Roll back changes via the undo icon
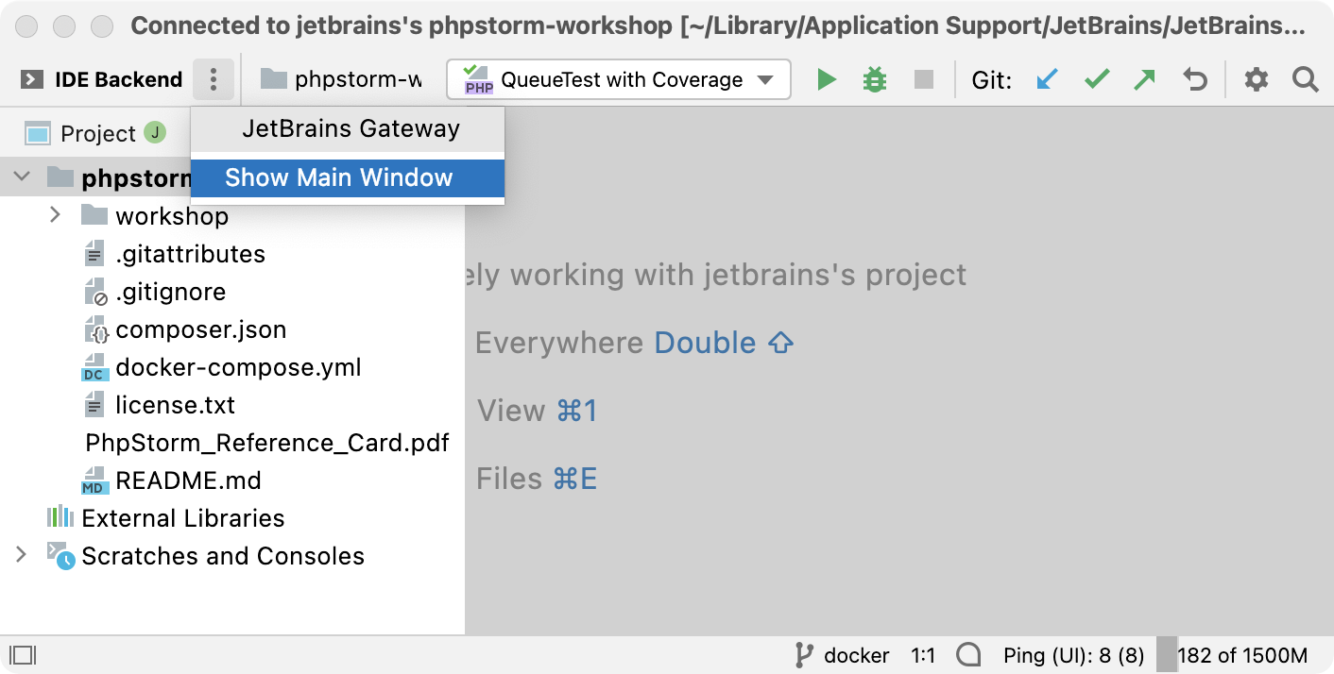The width and height of the screenshot is (1334, 674). [x=1193, y=79]
